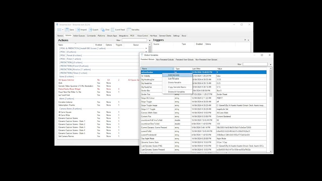Collapse the [ POLL ] (8 actions) group chevron
This screenshot has height=181, width=322.
click(x=146, y=52)
